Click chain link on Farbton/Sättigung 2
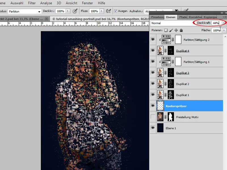The image size is (227, 170). (x=173, y=39)
